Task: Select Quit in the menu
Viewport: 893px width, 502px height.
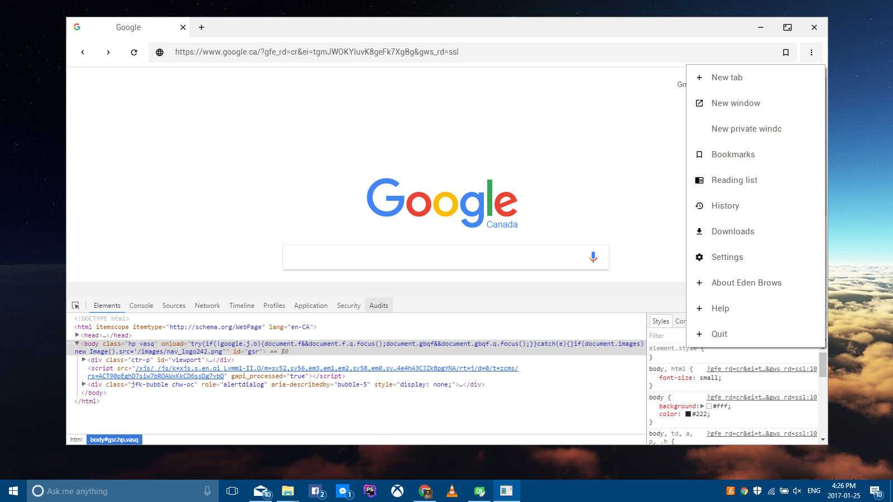Action: [756, 334]
